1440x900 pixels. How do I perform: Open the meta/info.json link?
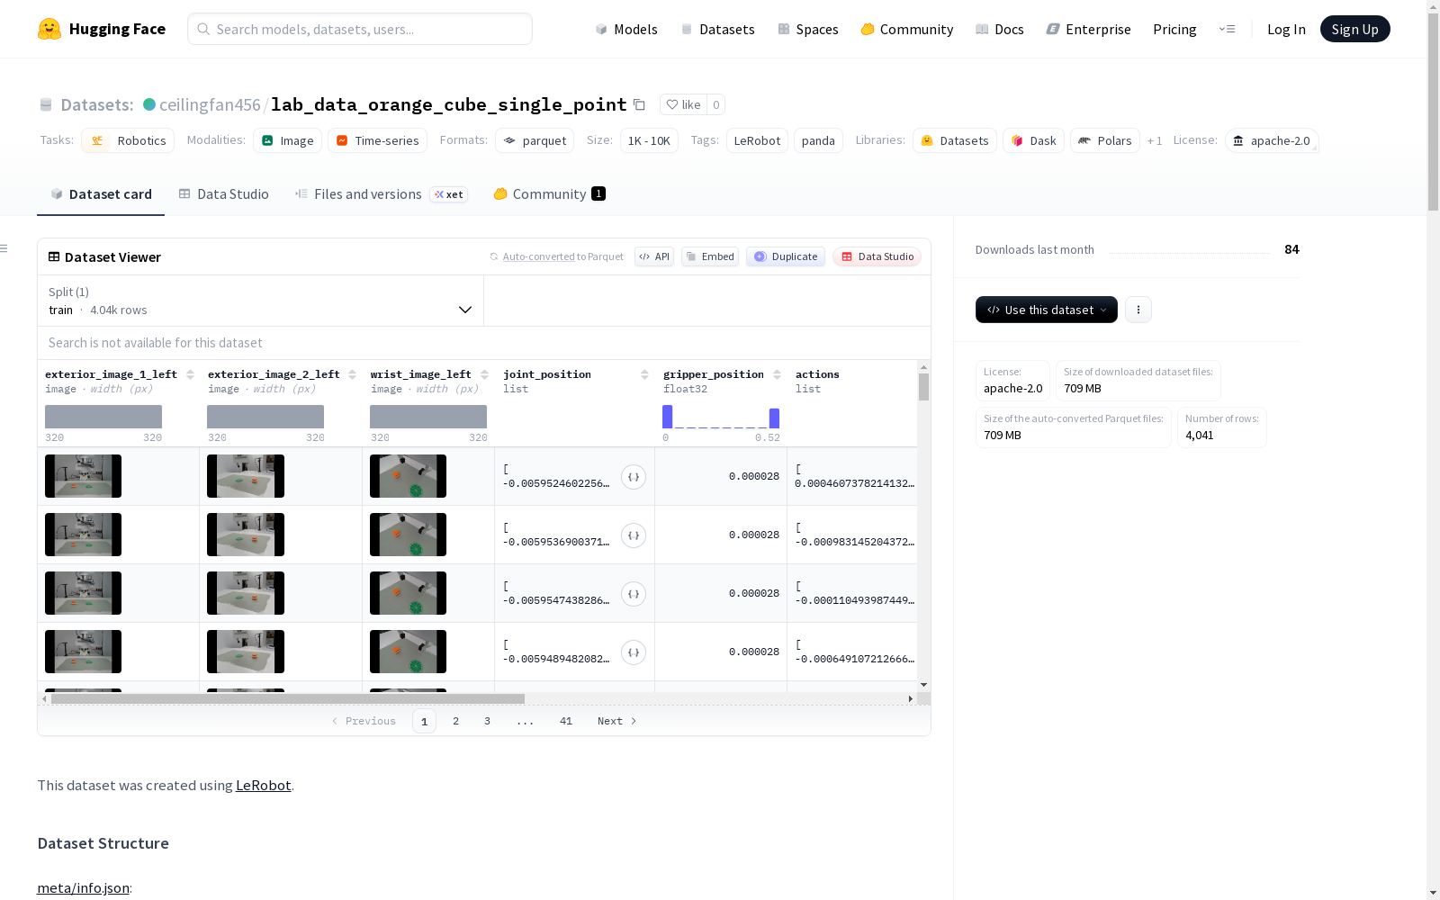(x=83, y=888)
